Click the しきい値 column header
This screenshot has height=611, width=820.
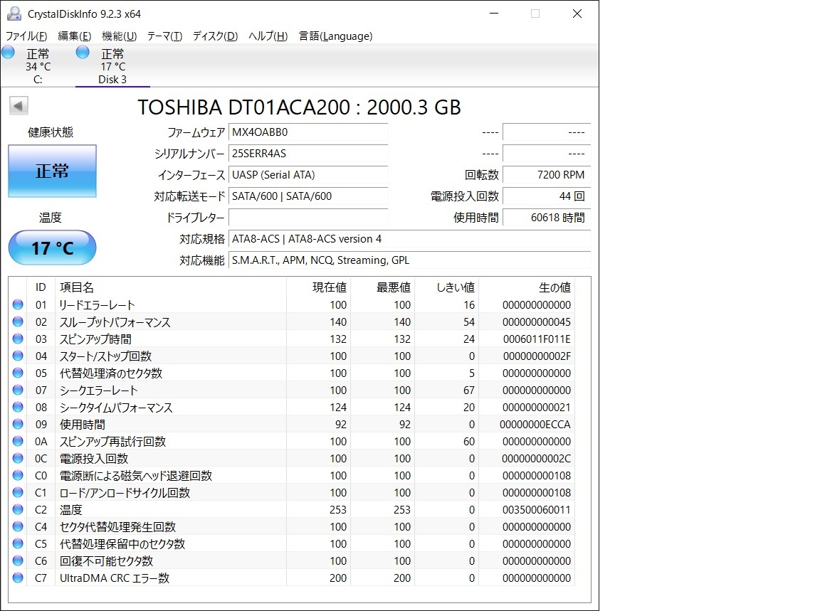[x=446, y=287]
